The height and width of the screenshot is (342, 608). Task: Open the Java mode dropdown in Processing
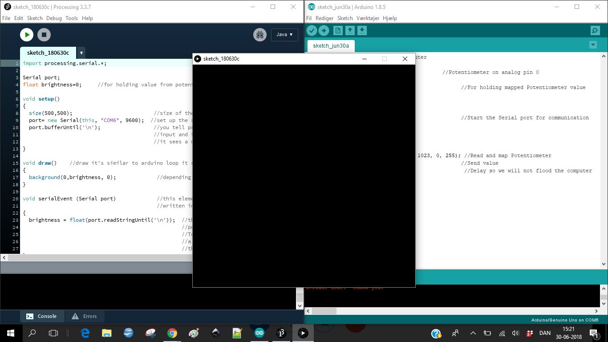(284, 34)
